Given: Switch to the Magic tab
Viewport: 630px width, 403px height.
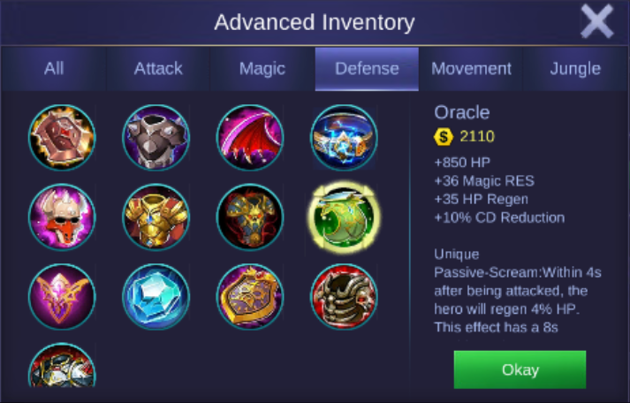Looking at the screenshot, I should coord(262,69).
